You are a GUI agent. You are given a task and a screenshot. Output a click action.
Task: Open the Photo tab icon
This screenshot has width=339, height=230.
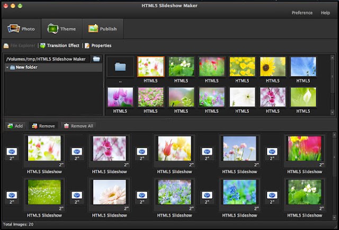coord(14,29)
